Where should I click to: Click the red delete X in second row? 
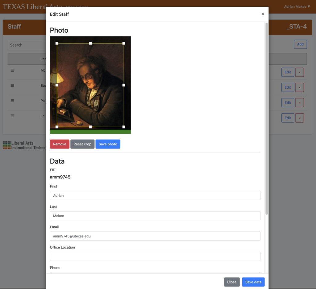(299, 87)
